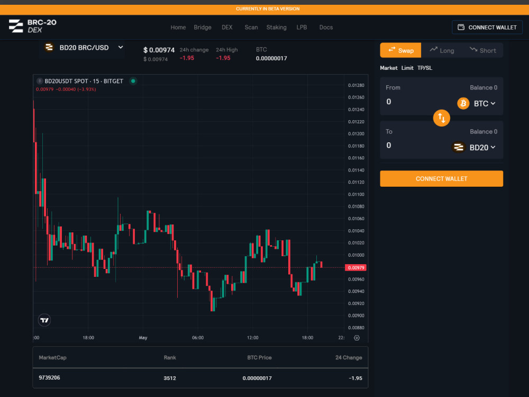Click the BD20 token icon beside pair name
The image size is (529, 397).
[49, 47]
